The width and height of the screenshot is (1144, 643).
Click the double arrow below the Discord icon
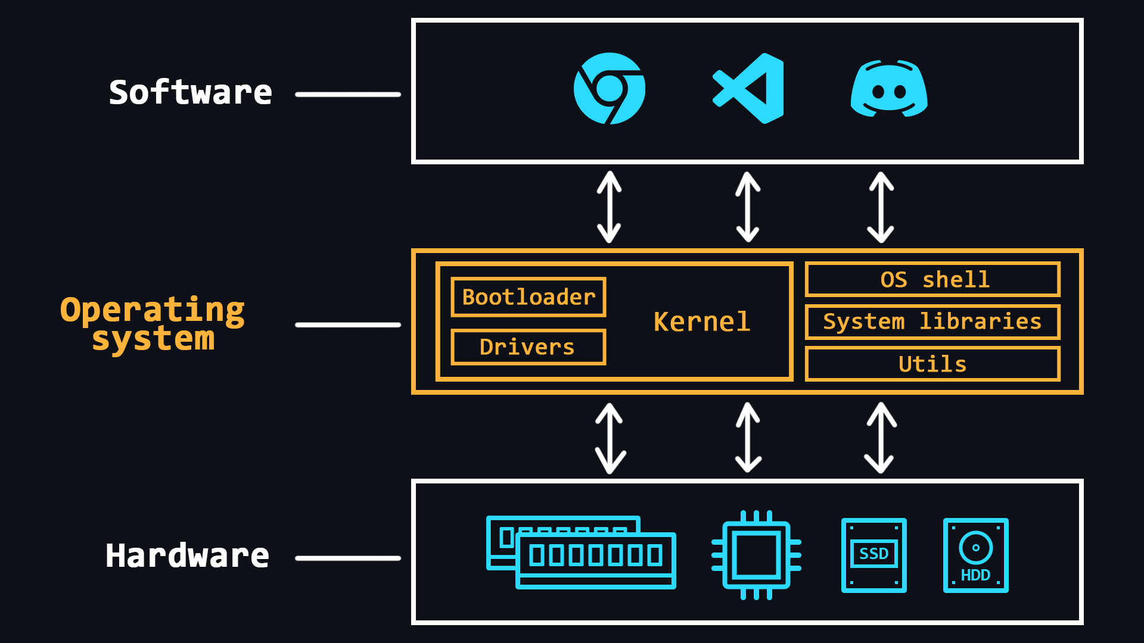[881, 207]
